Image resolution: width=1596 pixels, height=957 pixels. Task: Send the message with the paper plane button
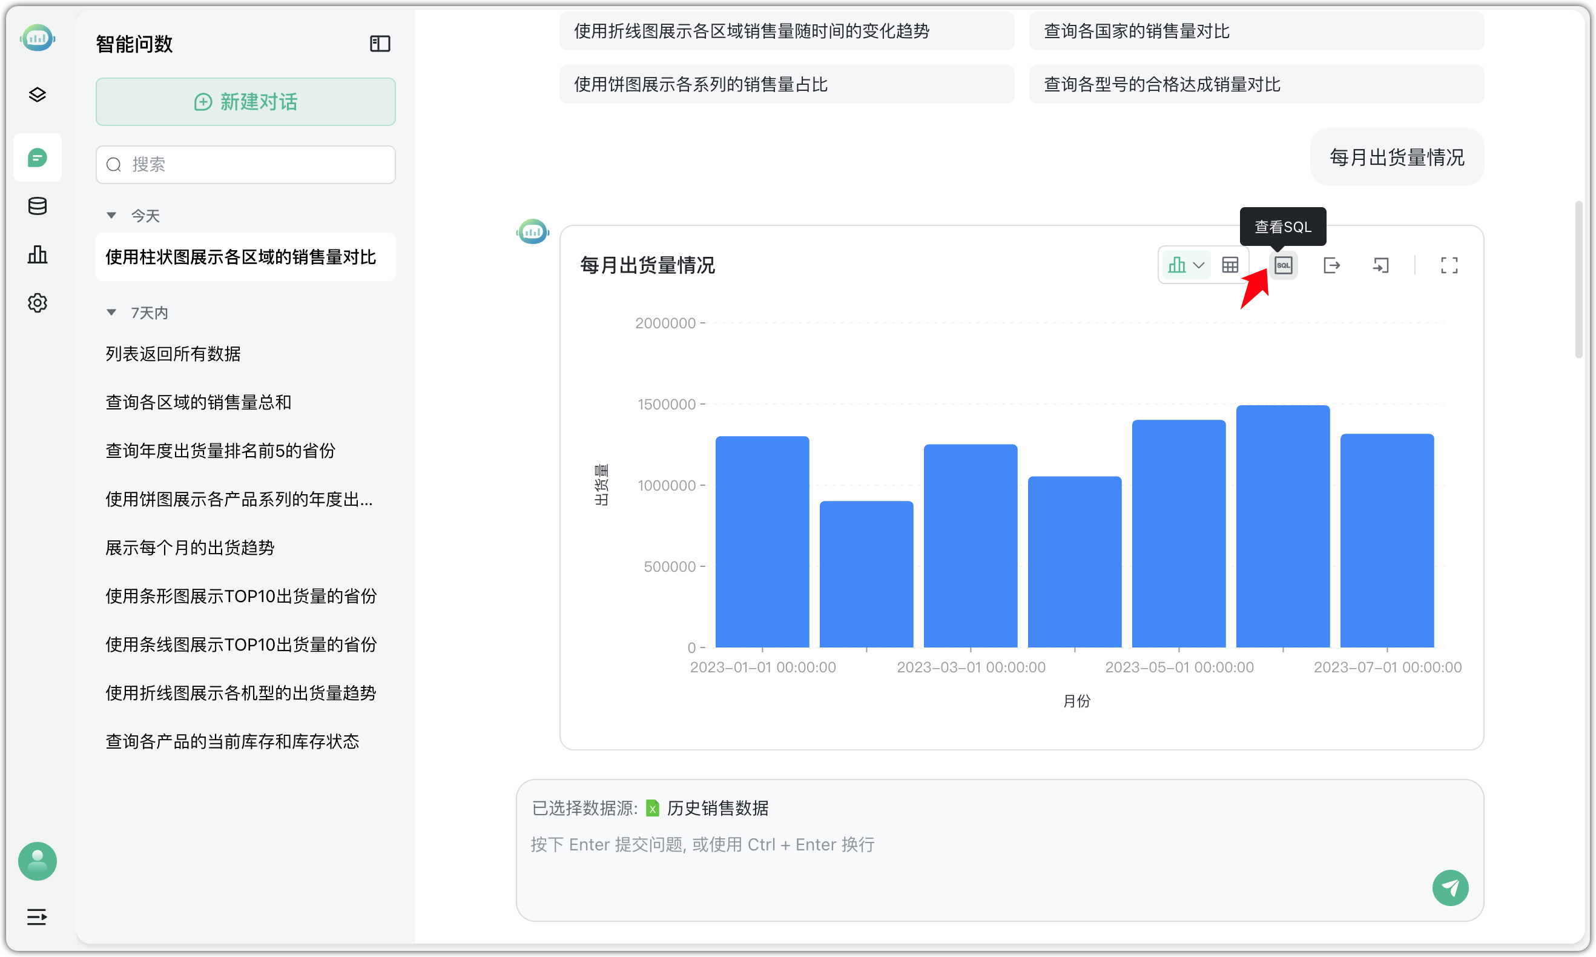coord(1450,888)
